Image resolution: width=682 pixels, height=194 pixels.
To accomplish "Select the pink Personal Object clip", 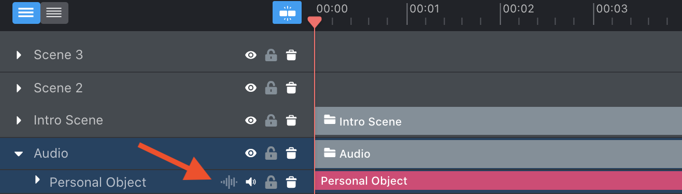I will pyautogui.click(x=498, y=181).
